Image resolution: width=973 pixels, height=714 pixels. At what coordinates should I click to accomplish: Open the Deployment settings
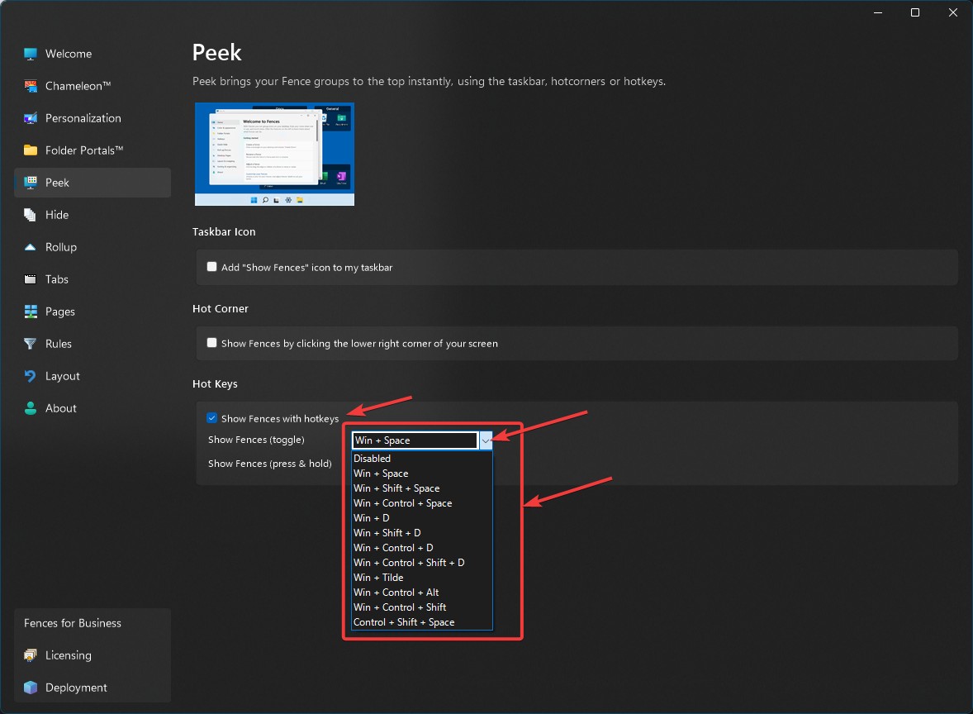tap(76, 688)
